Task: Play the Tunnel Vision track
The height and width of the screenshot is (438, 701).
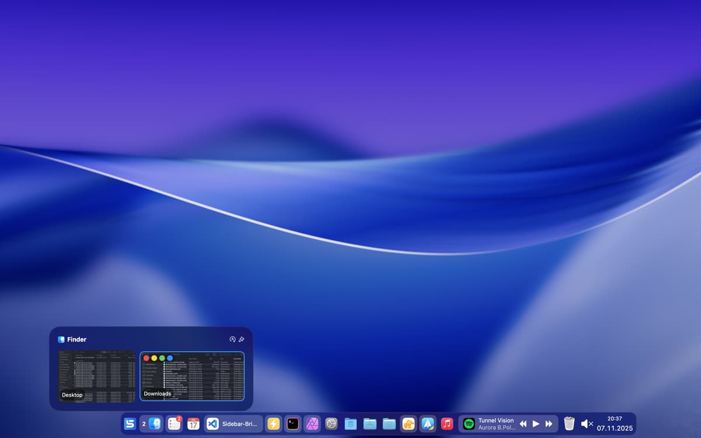Action: point(536,424)
